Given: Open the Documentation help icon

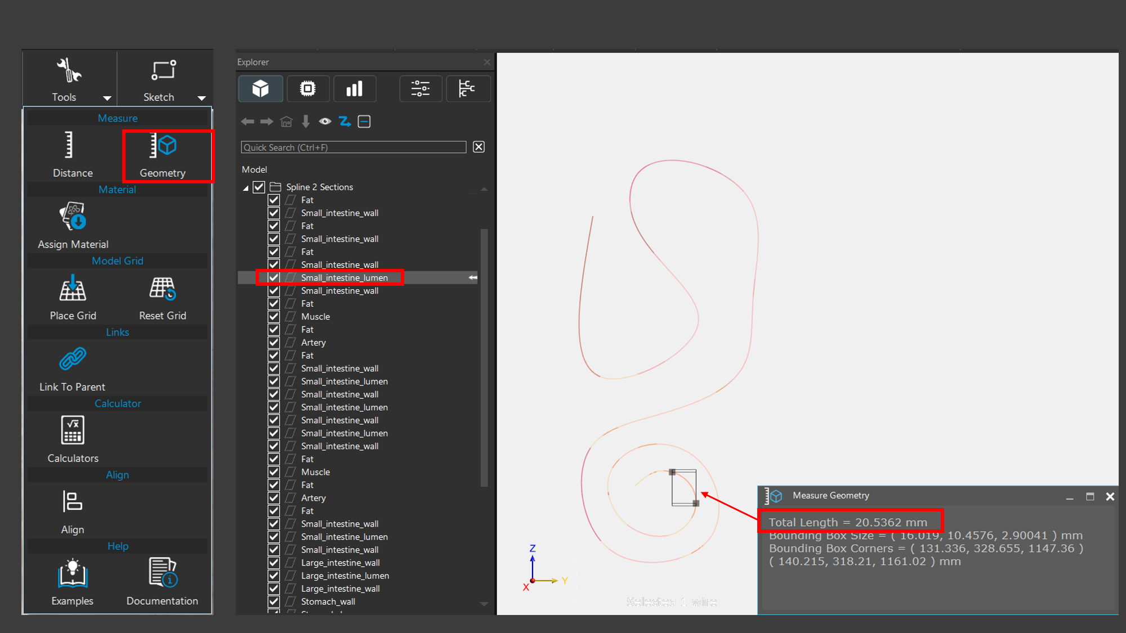Looking at the screenshot, I should tap(163, 573).
